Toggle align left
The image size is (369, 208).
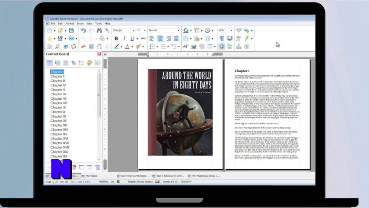pos(152,38)
